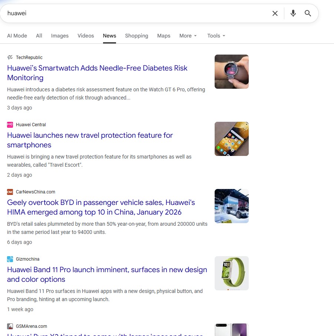Screen dimensions: 334x336
Task: Click the Band 11 Pro surfaces snippet text
Action: tap(105, 295)
